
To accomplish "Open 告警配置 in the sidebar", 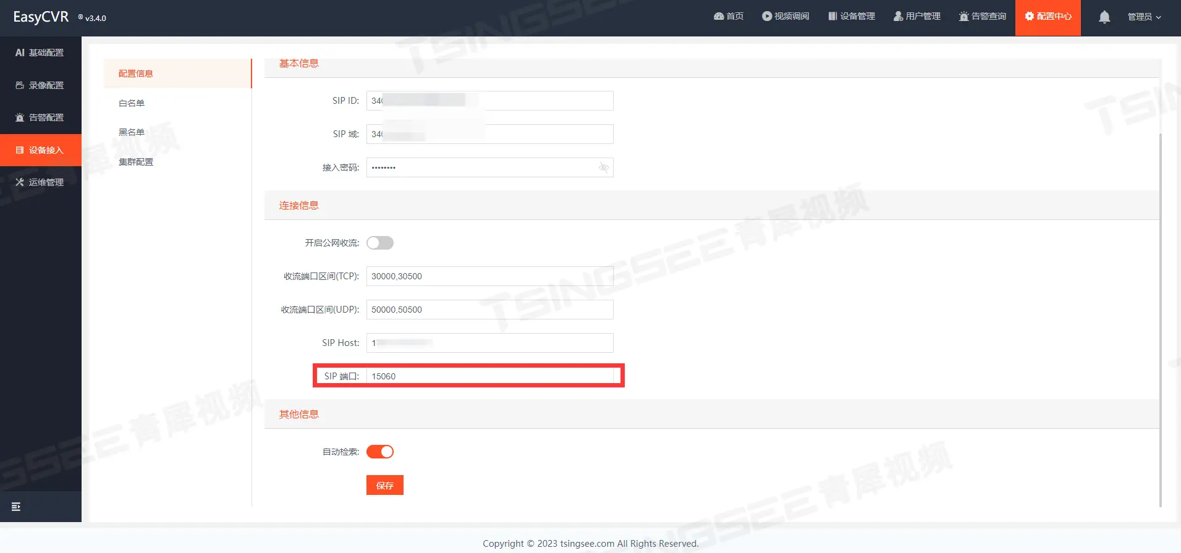I will pyautogui.click(x=41, y=117).
